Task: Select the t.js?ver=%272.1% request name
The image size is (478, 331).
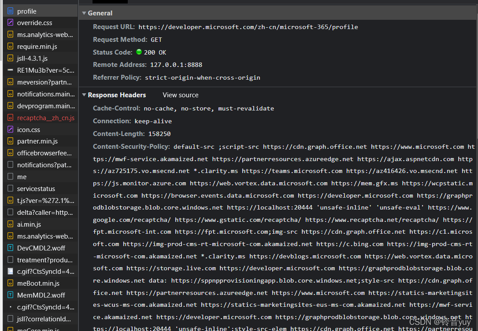Action: [x=46, y=200]
